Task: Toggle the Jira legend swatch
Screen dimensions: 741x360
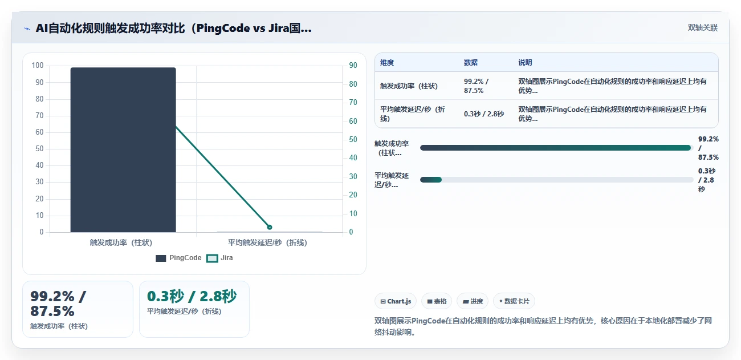Action: 212,258
